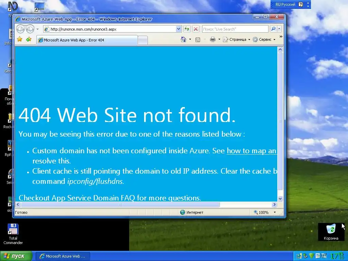
Task: Open the RU Русский language bar selector
Action: pyautogui.click(x=285, y=4)
